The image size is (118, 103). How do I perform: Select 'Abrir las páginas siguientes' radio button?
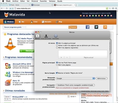[x=57, y=47]
